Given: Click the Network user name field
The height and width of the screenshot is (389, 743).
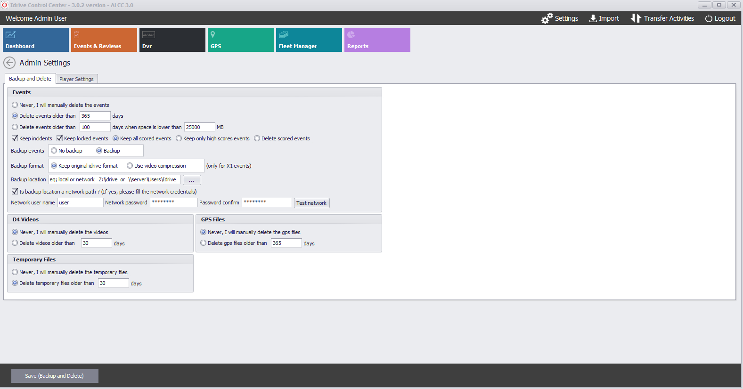Looking at the screenshot, I should click(80, 203).
